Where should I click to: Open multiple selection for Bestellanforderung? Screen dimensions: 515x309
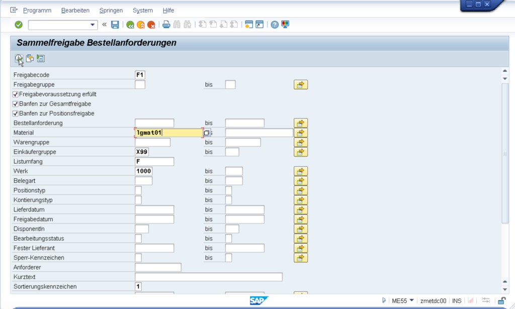tap(301, 123)
